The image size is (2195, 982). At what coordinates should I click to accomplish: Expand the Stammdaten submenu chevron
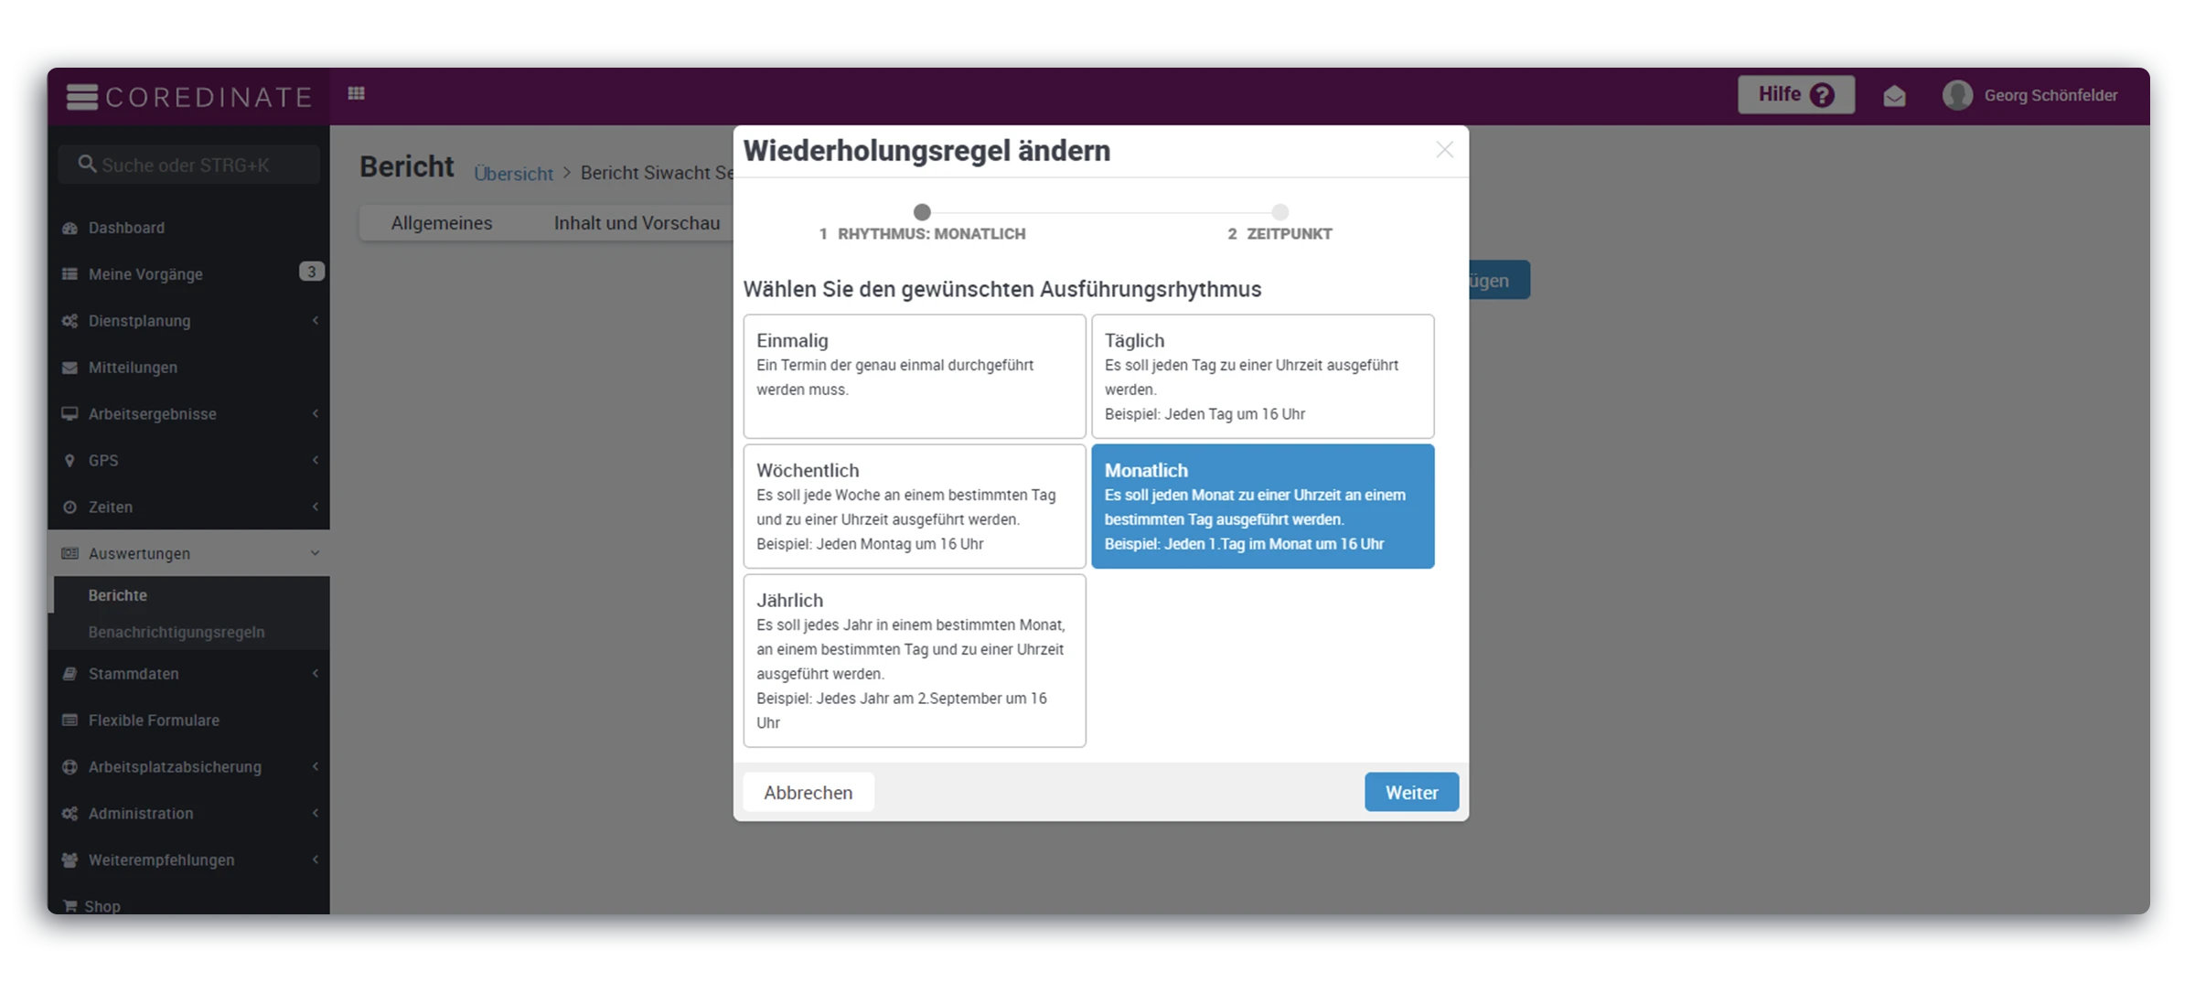(x=315, y=674)
